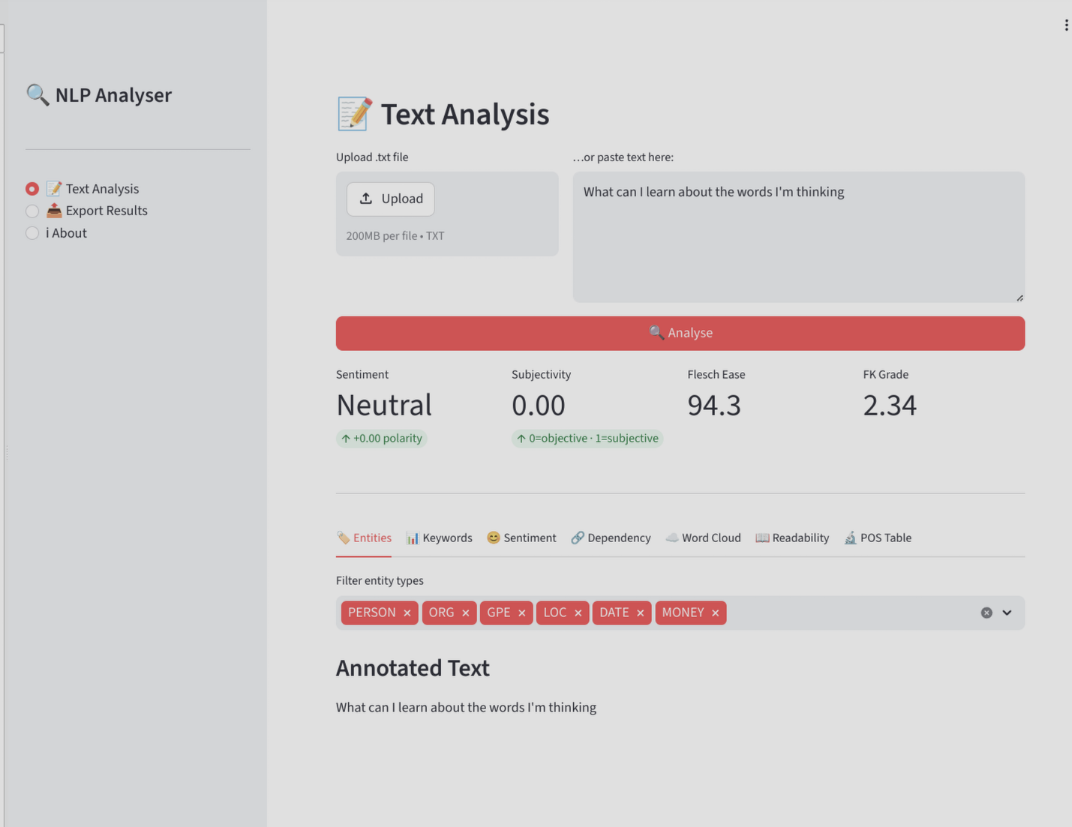Open the three-dot main menu

pos(1065,25)
